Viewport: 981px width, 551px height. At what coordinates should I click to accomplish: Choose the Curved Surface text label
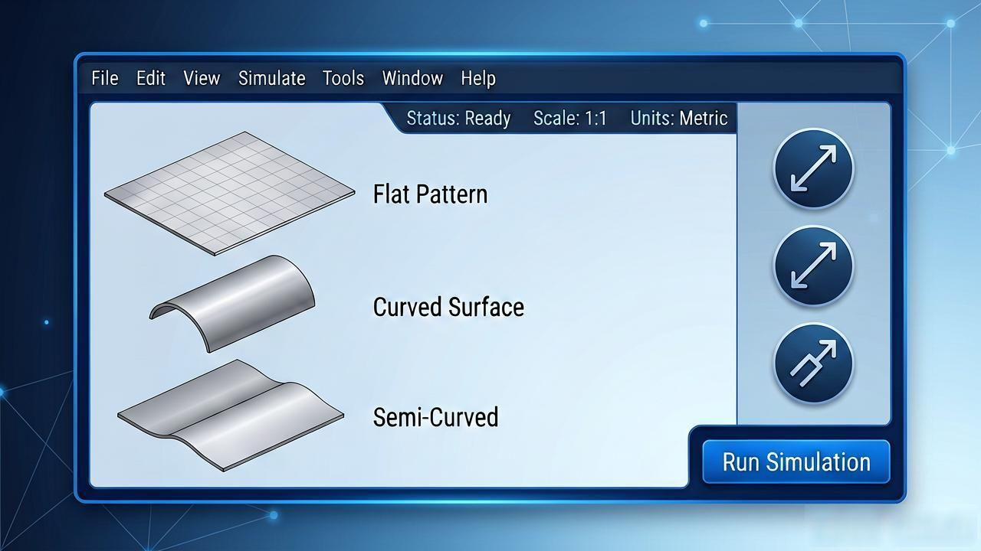point(448,307)
